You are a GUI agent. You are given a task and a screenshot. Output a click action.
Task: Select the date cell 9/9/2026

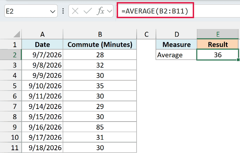pyautogui.click(x=42, y=75)
